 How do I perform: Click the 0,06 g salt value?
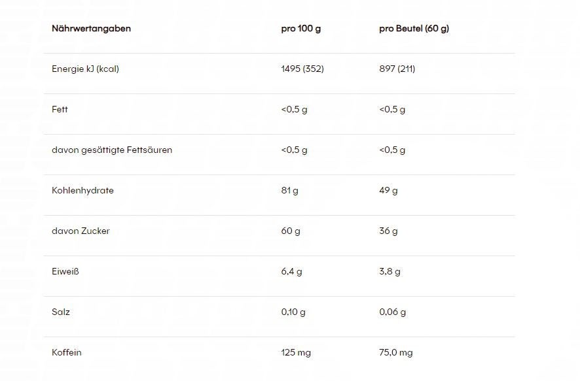(x=393, y=312)
